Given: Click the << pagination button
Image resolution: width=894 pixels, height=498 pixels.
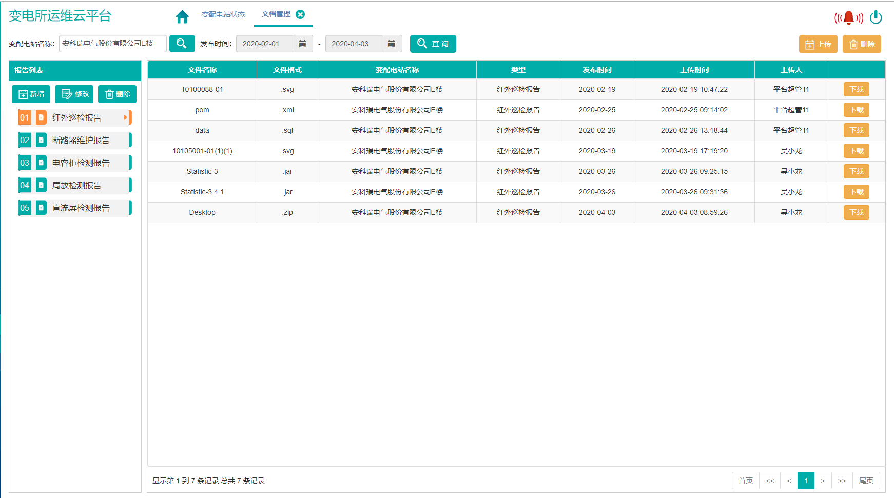Looking at the screenshot, I should pos(770,481).
